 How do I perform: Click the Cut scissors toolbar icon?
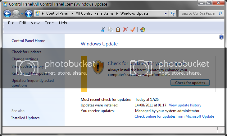pos(103,30)
